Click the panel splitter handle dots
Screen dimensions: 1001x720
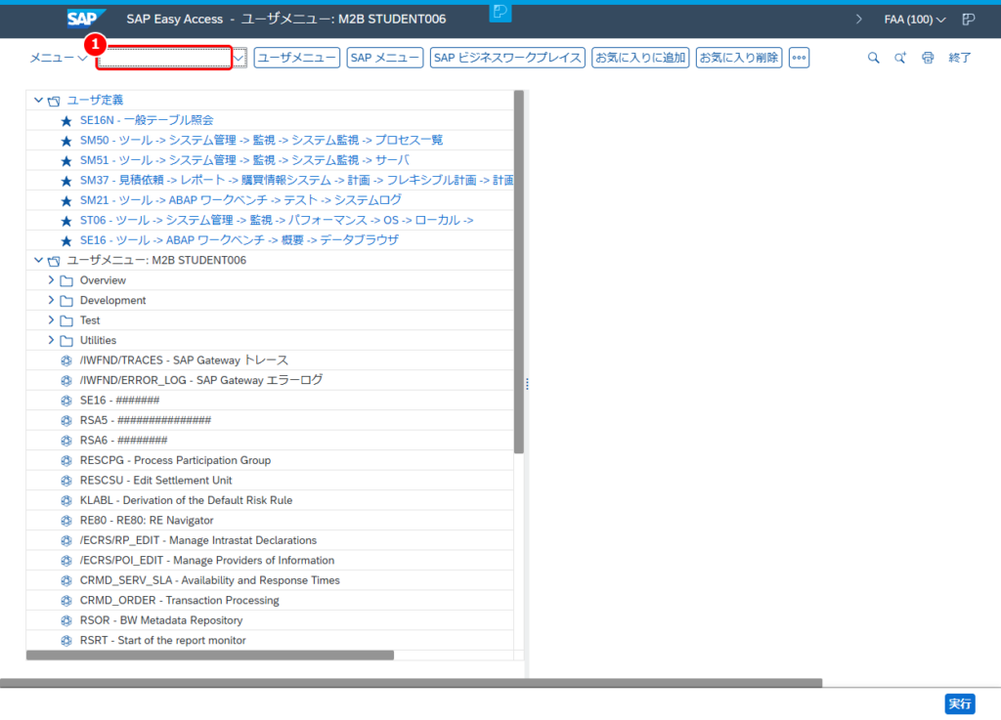(x=527, y=384)
